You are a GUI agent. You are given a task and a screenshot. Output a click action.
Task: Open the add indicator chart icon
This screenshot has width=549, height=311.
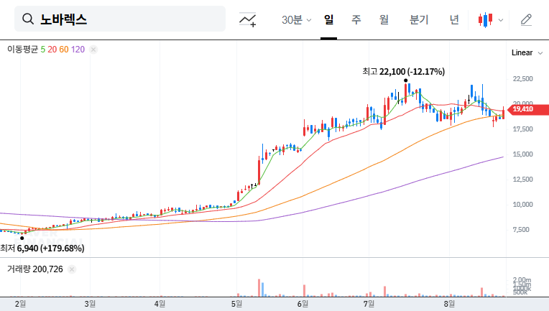pyautogui.click(x=247, y=19)
